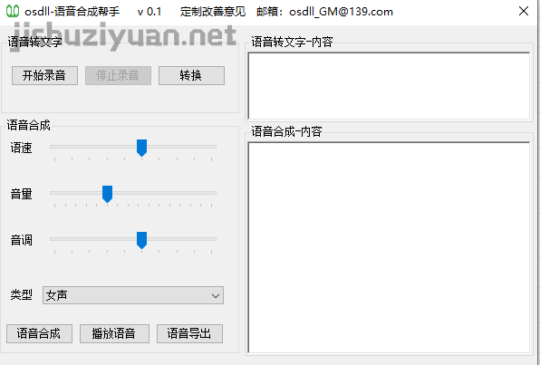Click inside the 语音合成-内容 text area
The height and width of the screenshot is (365, 540).
(389, 247)
